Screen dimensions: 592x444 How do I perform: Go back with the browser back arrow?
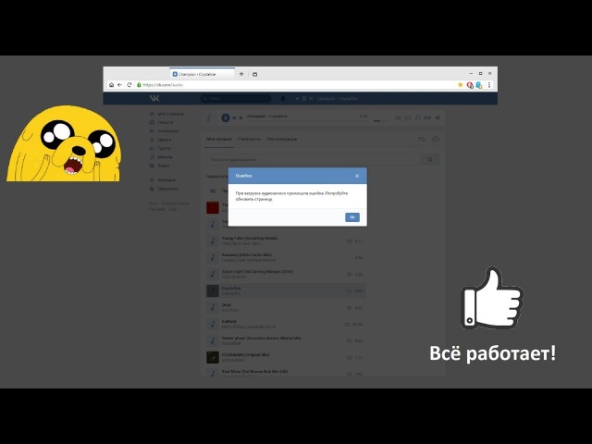coord(119,85)
